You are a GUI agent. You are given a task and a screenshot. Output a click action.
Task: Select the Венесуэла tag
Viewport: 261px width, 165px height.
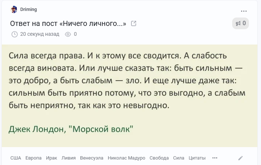click(92, 158)
